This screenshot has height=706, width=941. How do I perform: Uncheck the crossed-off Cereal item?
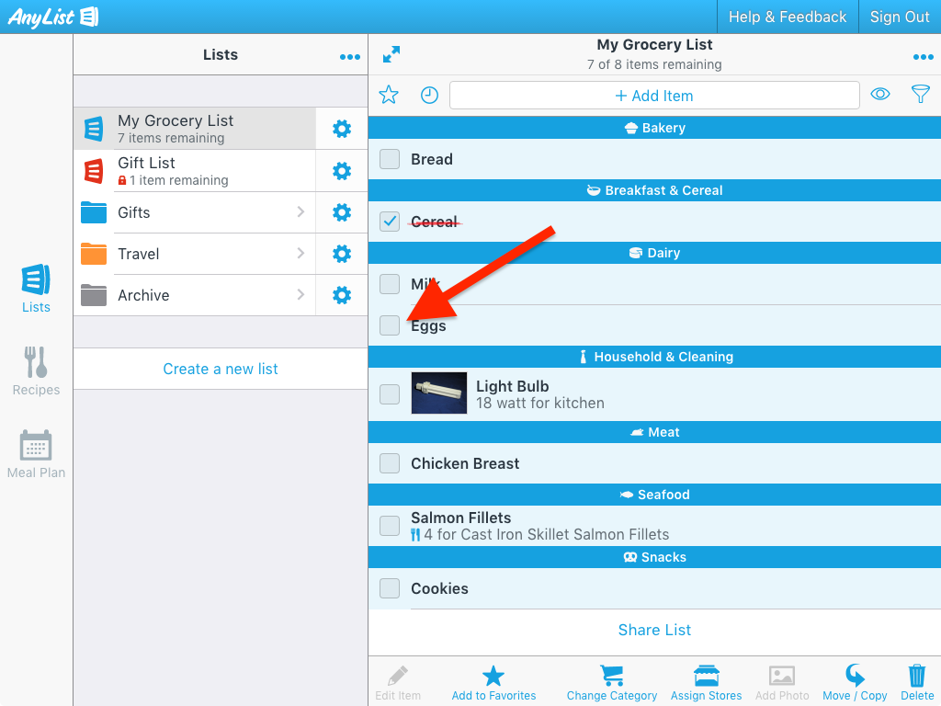390,222
